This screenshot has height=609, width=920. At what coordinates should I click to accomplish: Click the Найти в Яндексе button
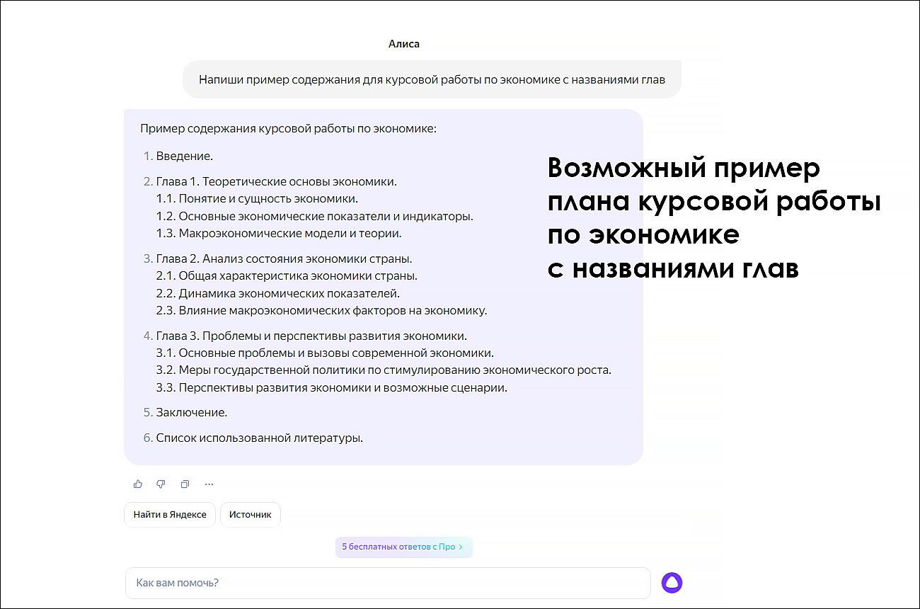point(170,515)
